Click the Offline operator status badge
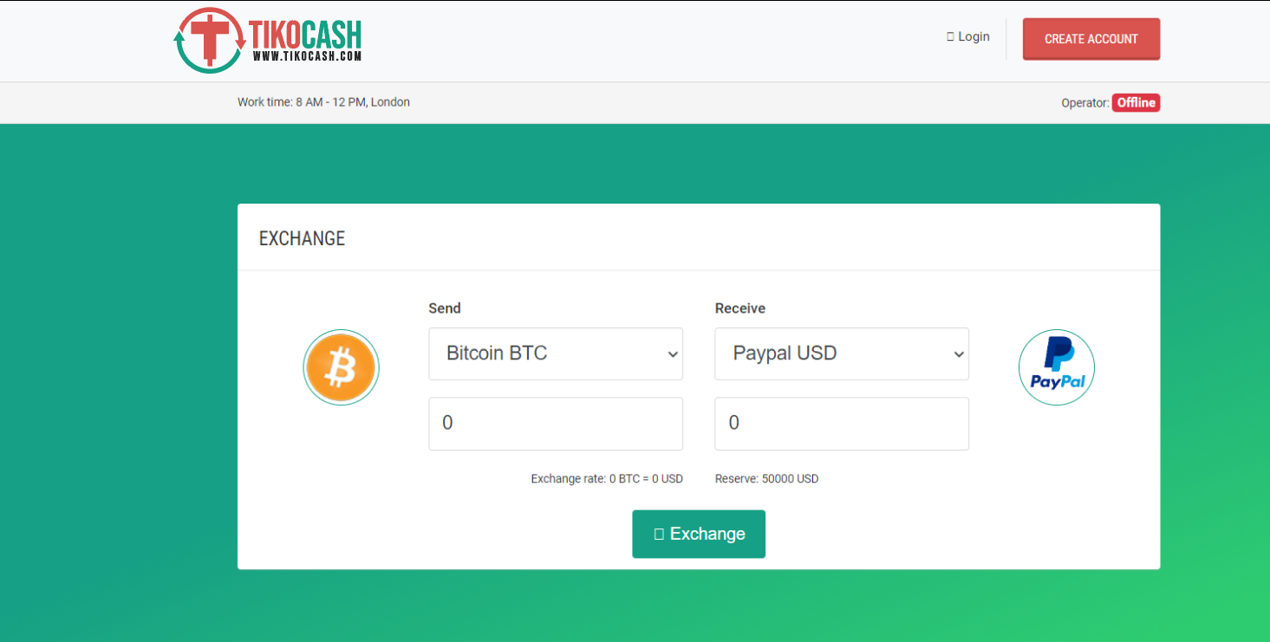1270x642 pixels. tap(1136, 102)
